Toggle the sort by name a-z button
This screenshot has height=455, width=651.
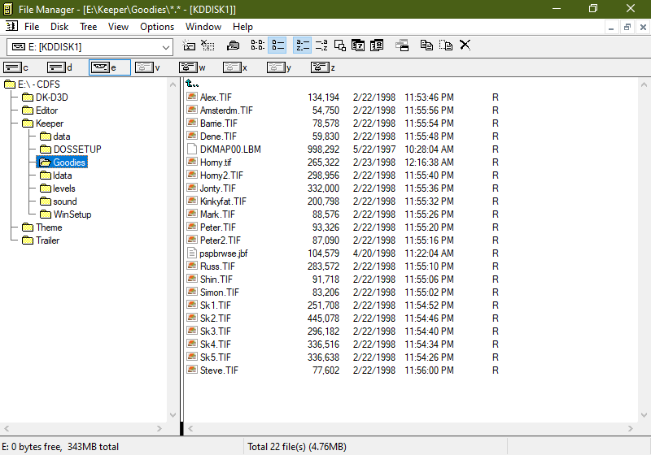coord(302,45)
